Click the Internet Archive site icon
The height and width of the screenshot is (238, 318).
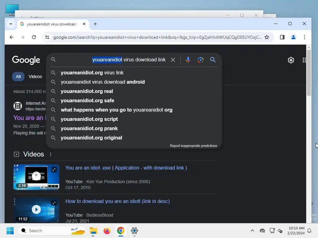click(x=18, y=106)
